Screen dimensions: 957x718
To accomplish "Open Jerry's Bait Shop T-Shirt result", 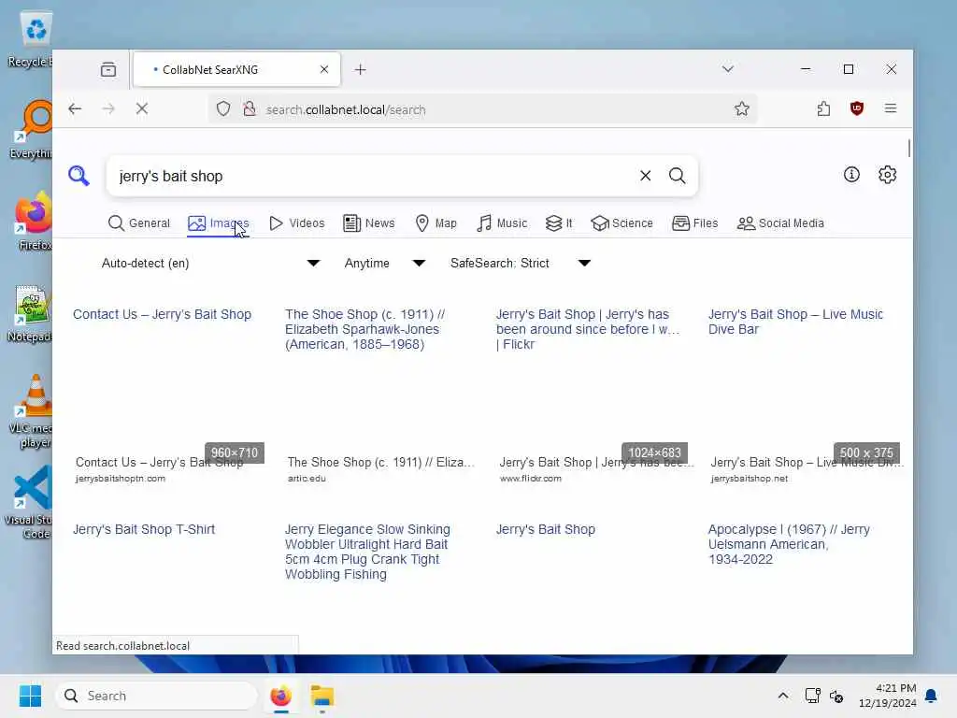I will [x=144, y=529].
